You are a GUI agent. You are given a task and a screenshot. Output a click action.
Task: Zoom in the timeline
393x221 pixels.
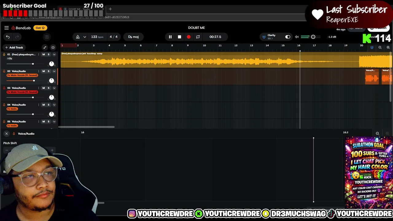click(388, 48)
